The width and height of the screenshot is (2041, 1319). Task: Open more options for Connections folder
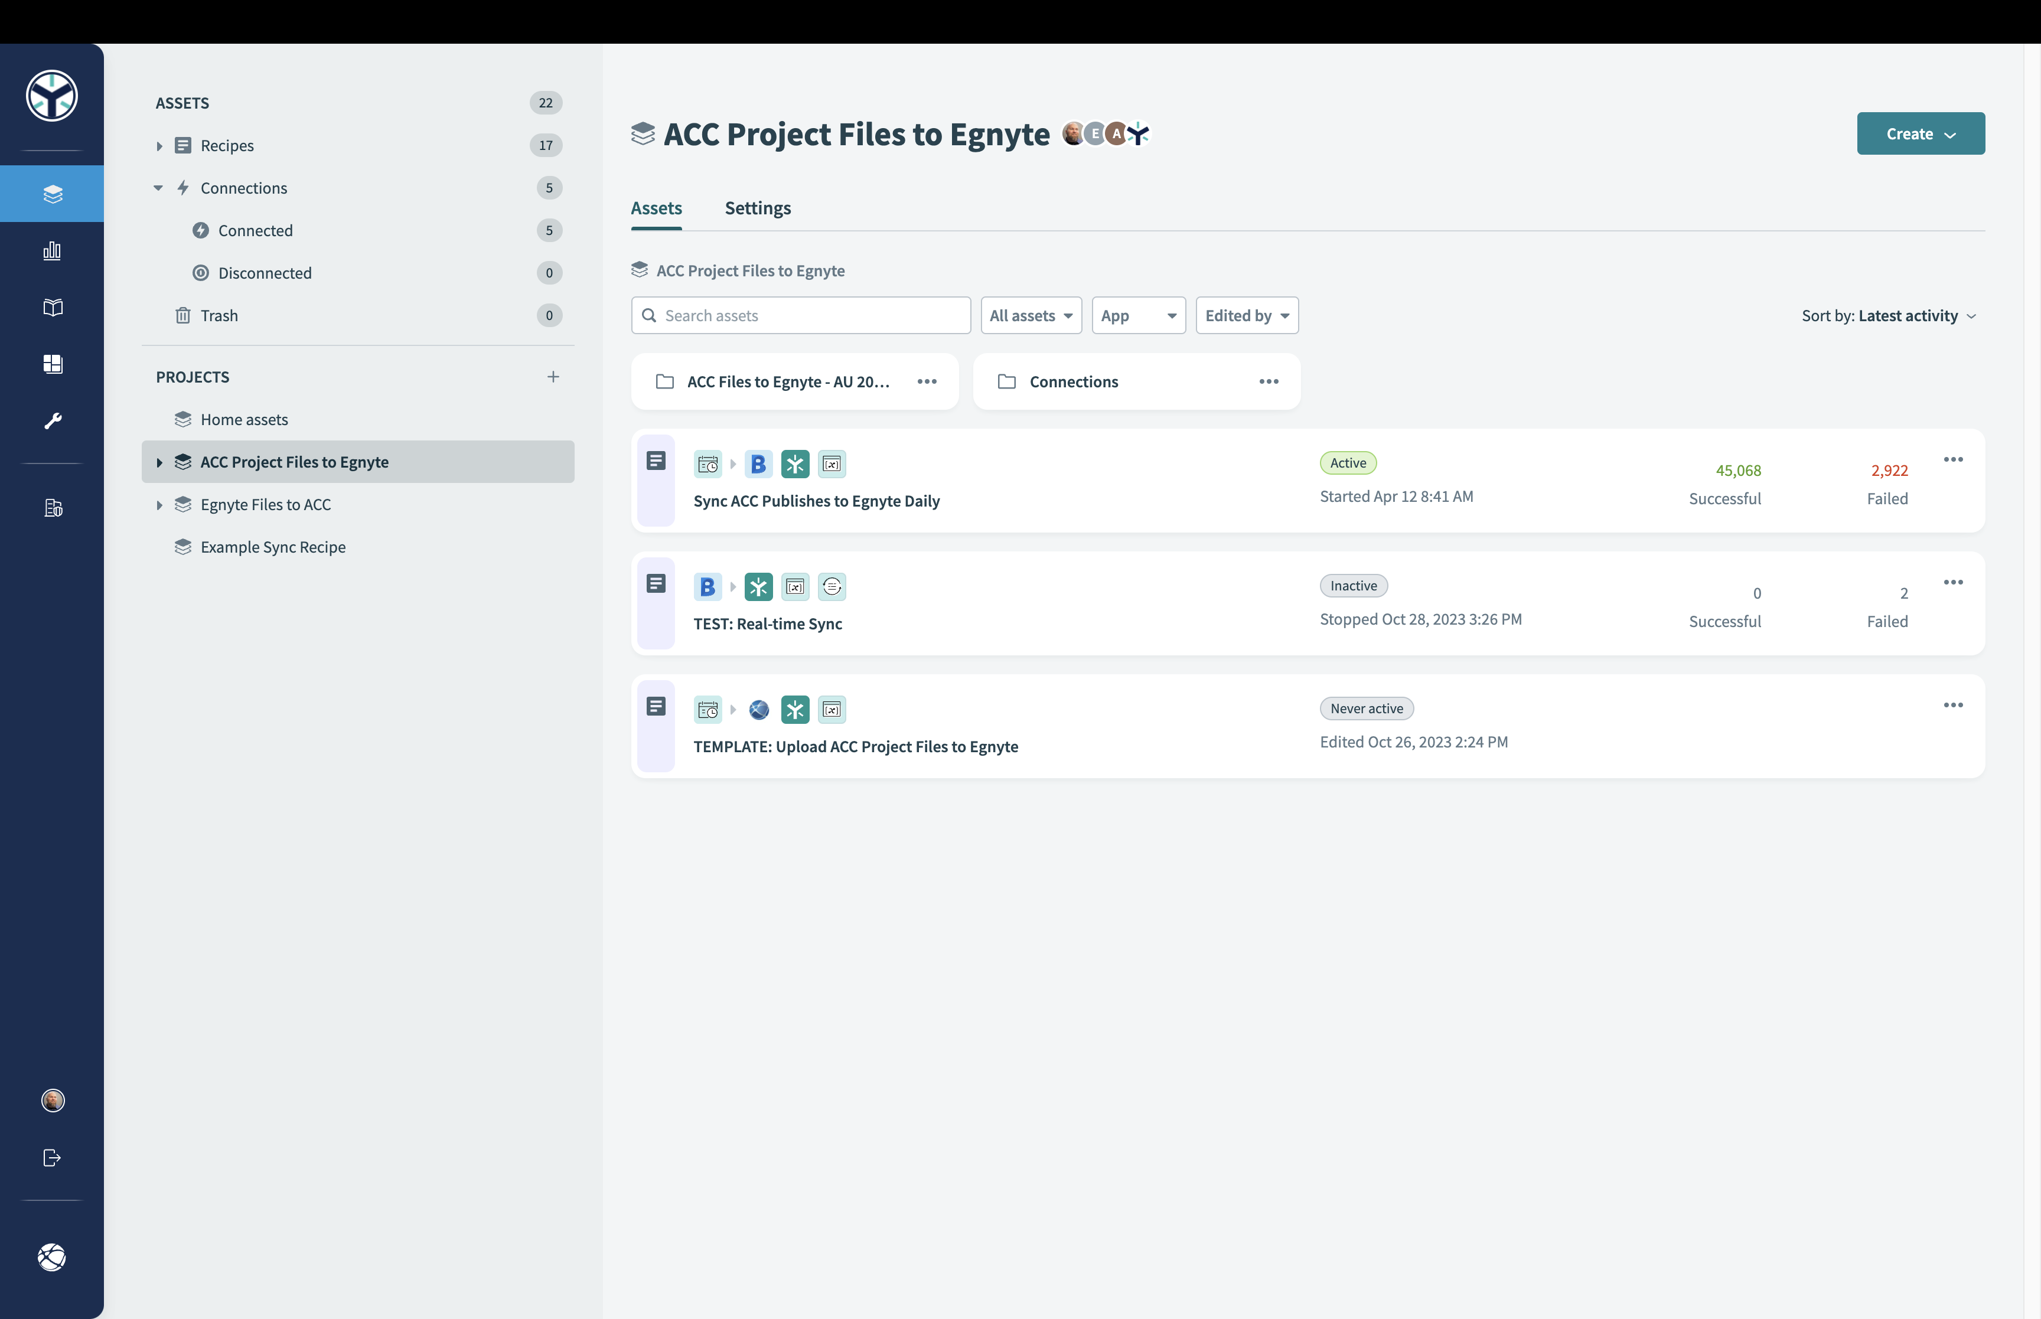coord(1269,382)
